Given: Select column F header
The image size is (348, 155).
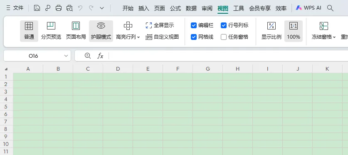Looking at the screenshot, I should 178,69.
